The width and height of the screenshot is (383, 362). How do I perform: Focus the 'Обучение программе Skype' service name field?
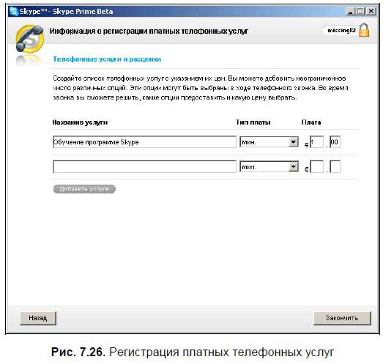pyautogui.click(x=144, y=142)
